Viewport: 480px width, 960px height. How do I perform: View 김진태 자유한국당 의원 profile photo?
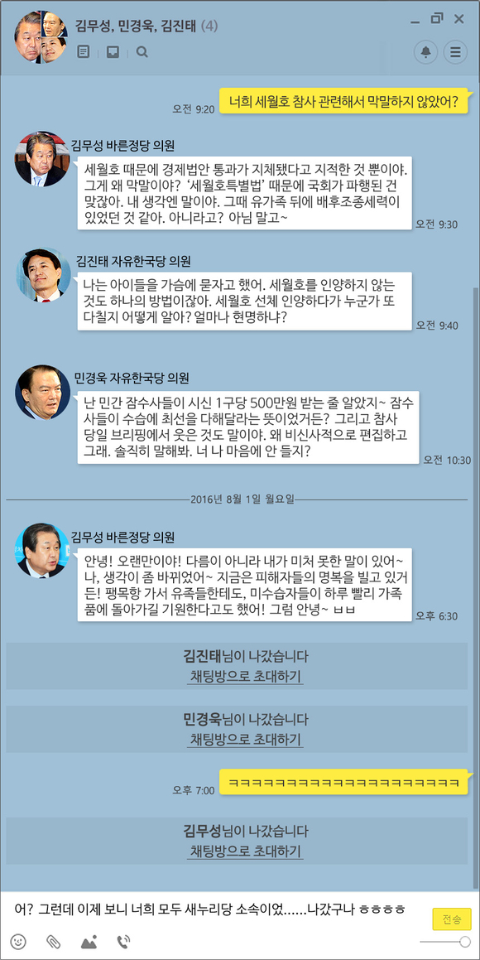pyautogui.click(x=43, y=274)
